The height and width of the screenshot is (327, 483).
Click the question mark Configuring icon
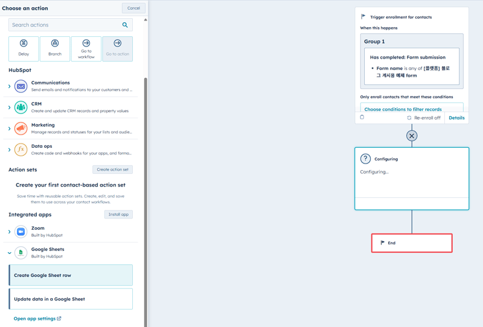tap(365, 159)
